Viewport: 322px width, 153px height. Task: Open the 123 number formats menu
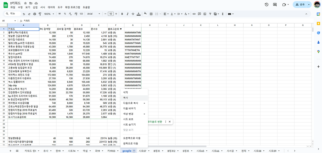click(81, 14)
